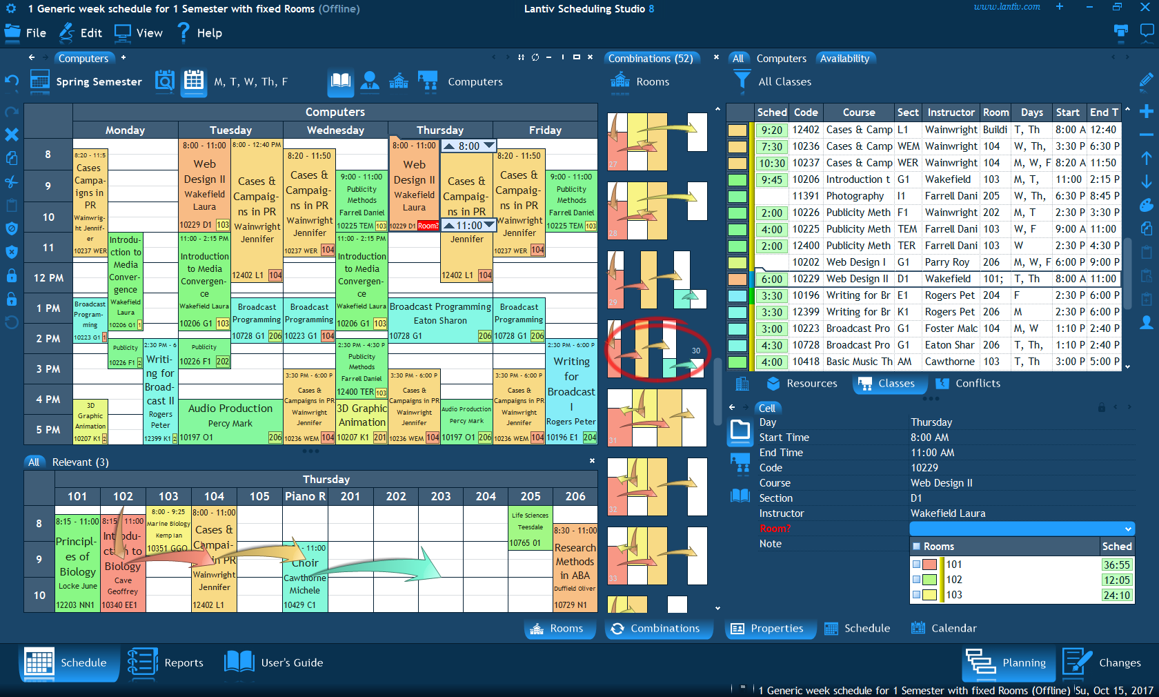The image size is (1159, 697).
Task: Open the User's Guide
Action: (x=275, y=662)
